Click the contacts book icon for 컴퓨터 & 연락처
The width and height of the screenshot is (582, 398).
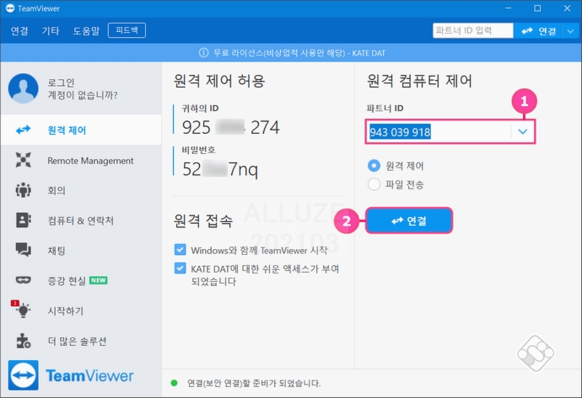tap(23, 220)
